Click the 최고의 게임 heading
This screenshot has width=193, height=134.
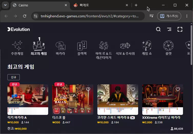click(x=21, y=67)
